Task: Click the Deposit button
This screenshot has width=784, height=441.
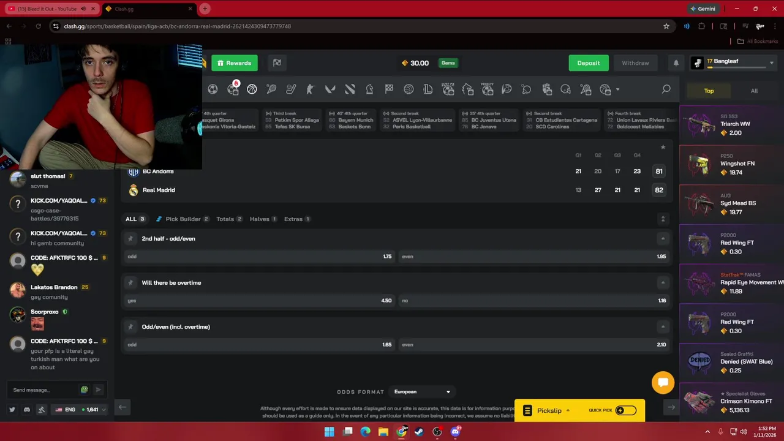Action: (x=588, y=63)
